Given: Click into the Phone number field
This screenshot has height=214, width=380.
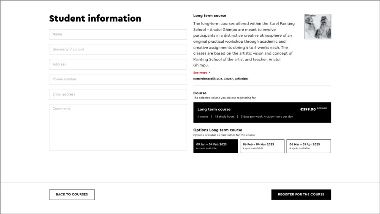Looking at the screenshot, I should [118, 79].
